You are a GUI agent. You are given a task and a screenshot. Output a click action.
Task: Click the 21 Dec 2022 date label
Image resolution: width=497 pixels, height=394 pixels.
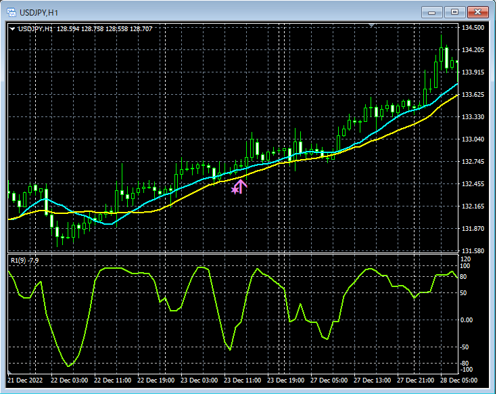click(25, 380)
